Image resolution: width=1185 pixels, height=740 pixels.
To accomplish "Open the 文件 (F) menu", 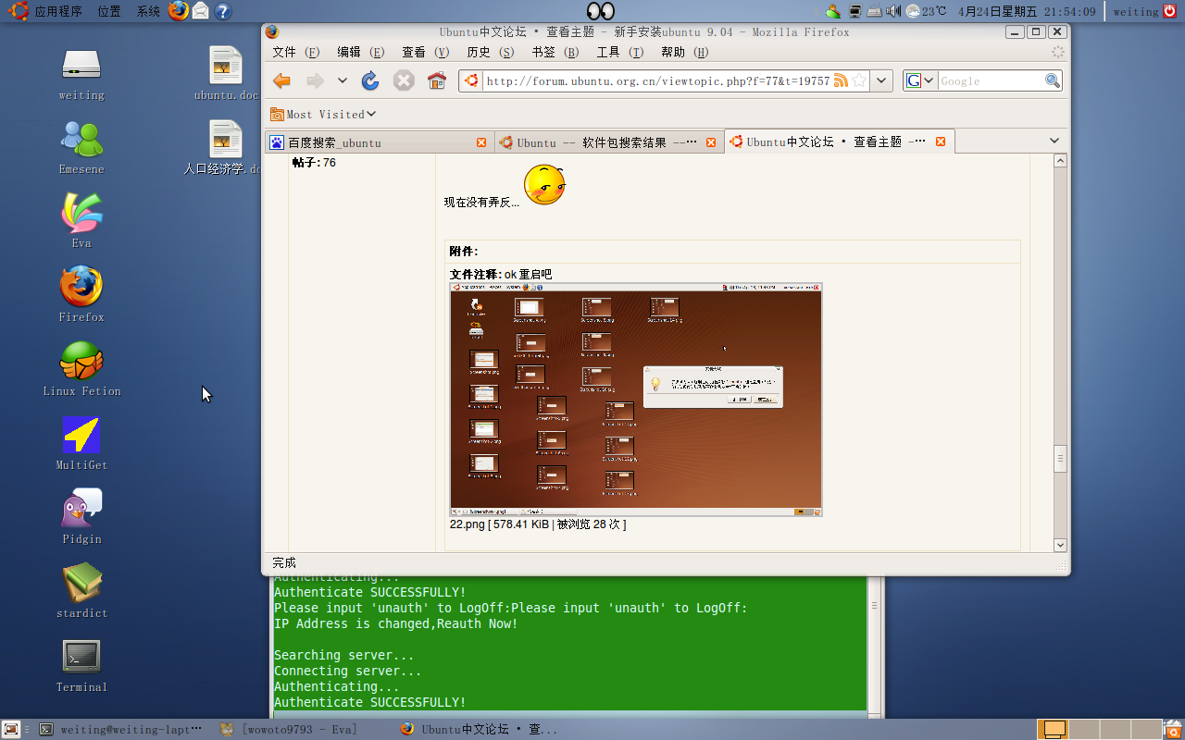I will tap(295, 53).
